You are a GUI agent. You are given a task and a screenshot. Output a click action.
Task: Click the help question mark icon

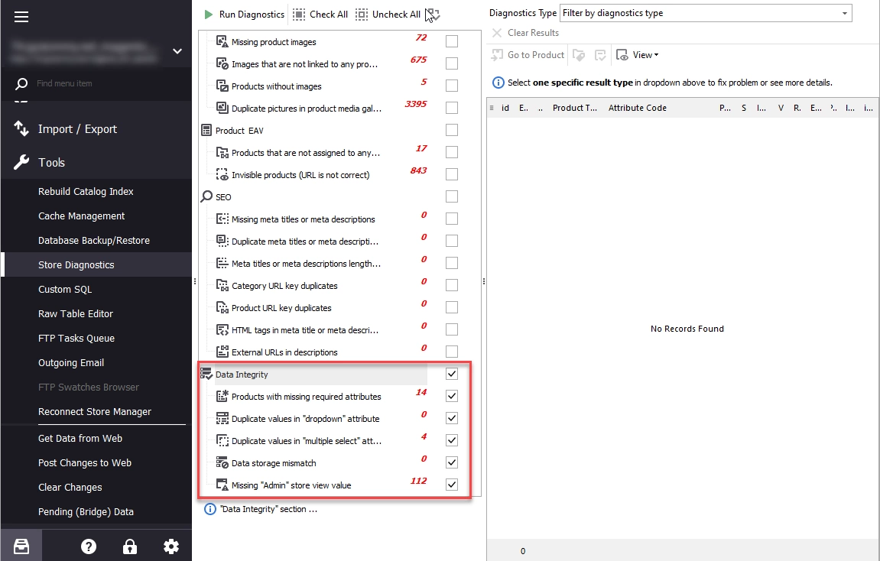coord(89,546)
